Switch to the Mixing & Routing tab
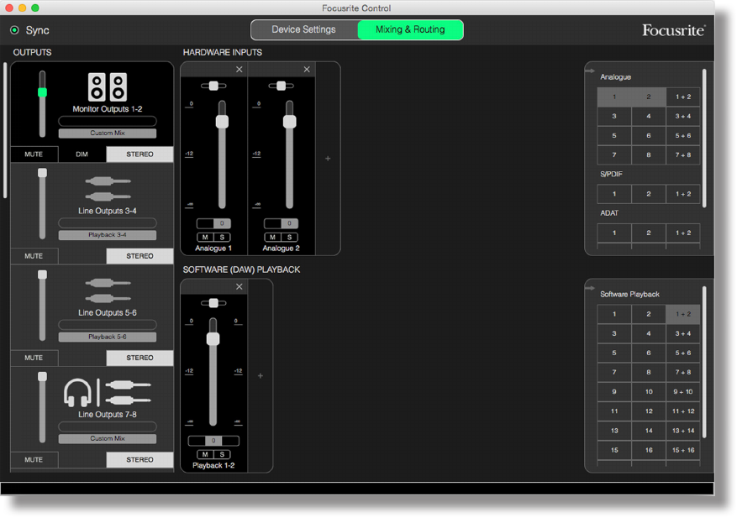This screenshot has height=518, width=737. click(x=410, y=29)
